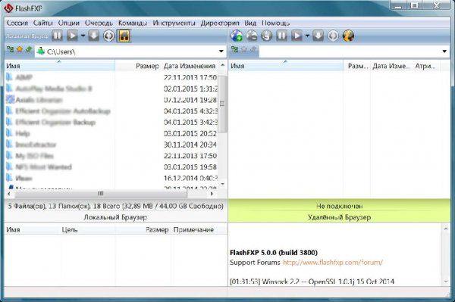Click the local download arrow icon
Screen dimensions: 455x302
pyautogui.click(x=94, y=36)
